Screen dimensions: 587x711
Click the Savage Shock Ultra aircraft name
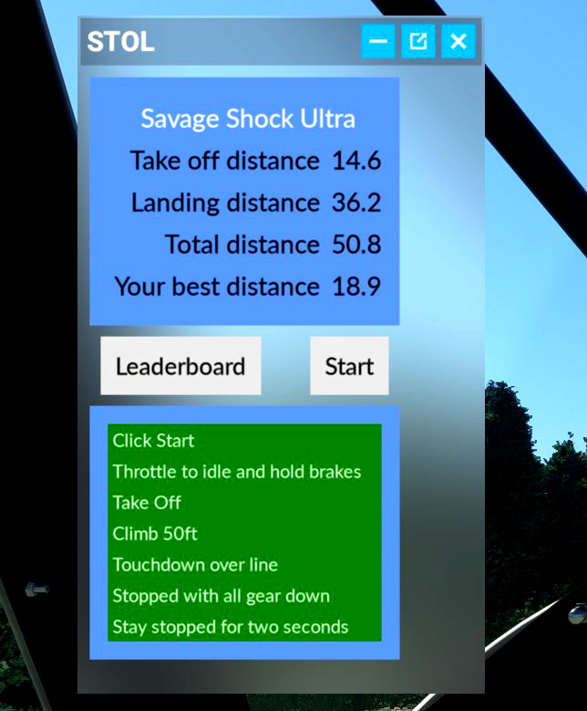[x=248, y=119]
